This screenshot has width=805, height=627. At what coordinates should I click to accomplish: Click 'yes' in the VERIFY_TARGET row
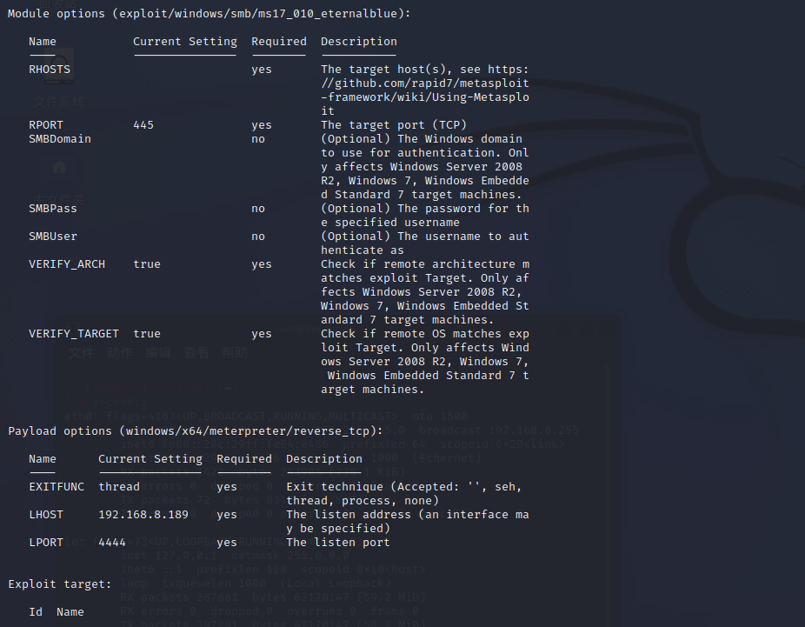tap(262, 334)
